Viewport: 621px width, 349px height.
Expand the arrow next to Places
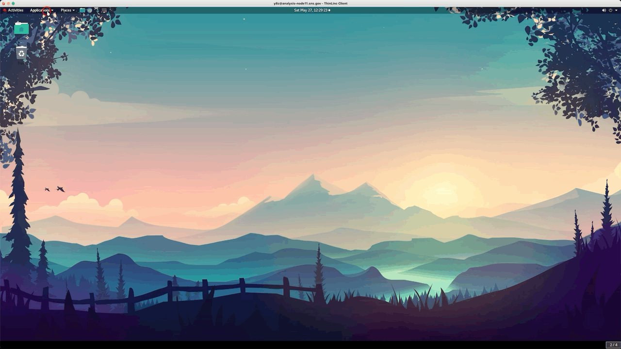tap(74, 10)
